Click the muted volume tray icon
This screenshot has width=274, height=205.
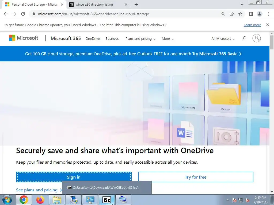[x=247, y=200]
